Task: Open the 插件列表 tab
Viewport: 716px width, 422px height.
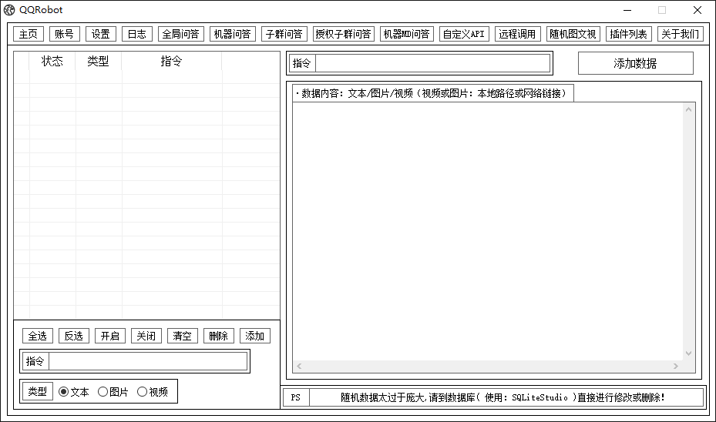Action: coord(628,34)
